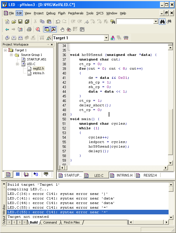The width and height of the screenshot is (176, 233).
Task: Click the Find binoculars icon
Action: [162, 21]
